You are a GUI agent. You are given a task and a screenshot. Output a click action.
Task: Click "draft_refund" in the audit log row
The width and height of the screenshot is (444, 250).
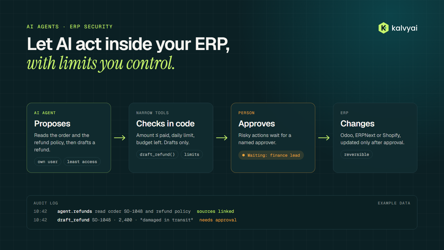[73, 220]
